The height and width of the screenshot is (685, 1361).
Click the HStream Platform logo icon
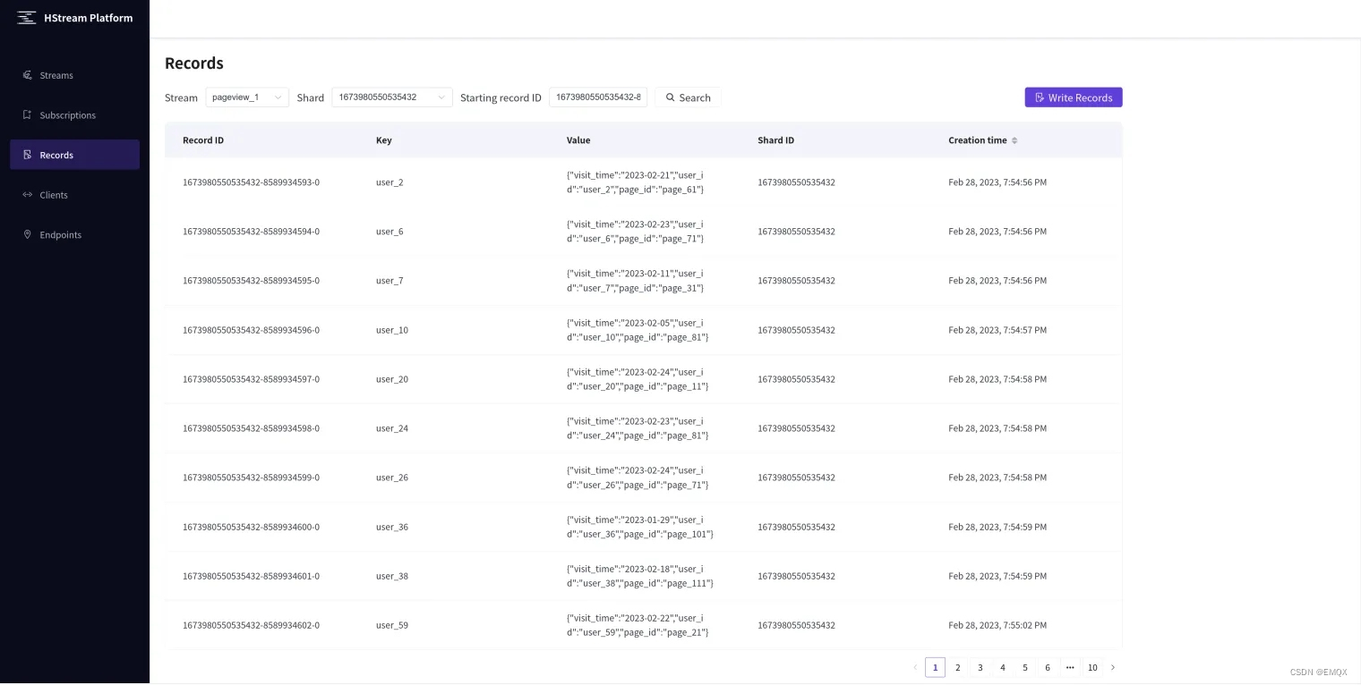[x=25, y=17]
